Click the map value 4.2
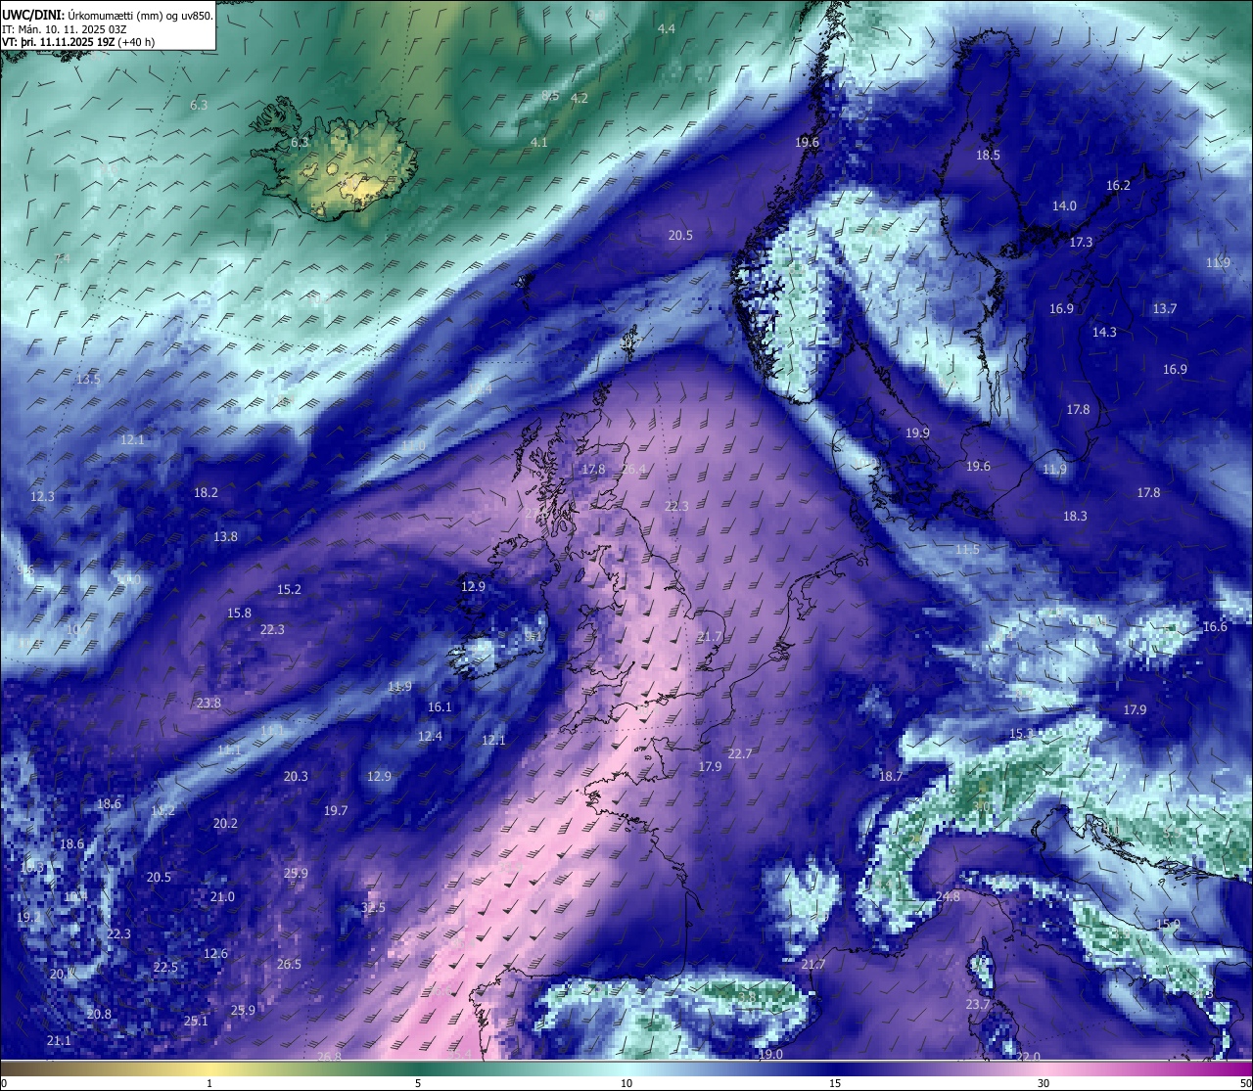 click(x=580, y=98)
